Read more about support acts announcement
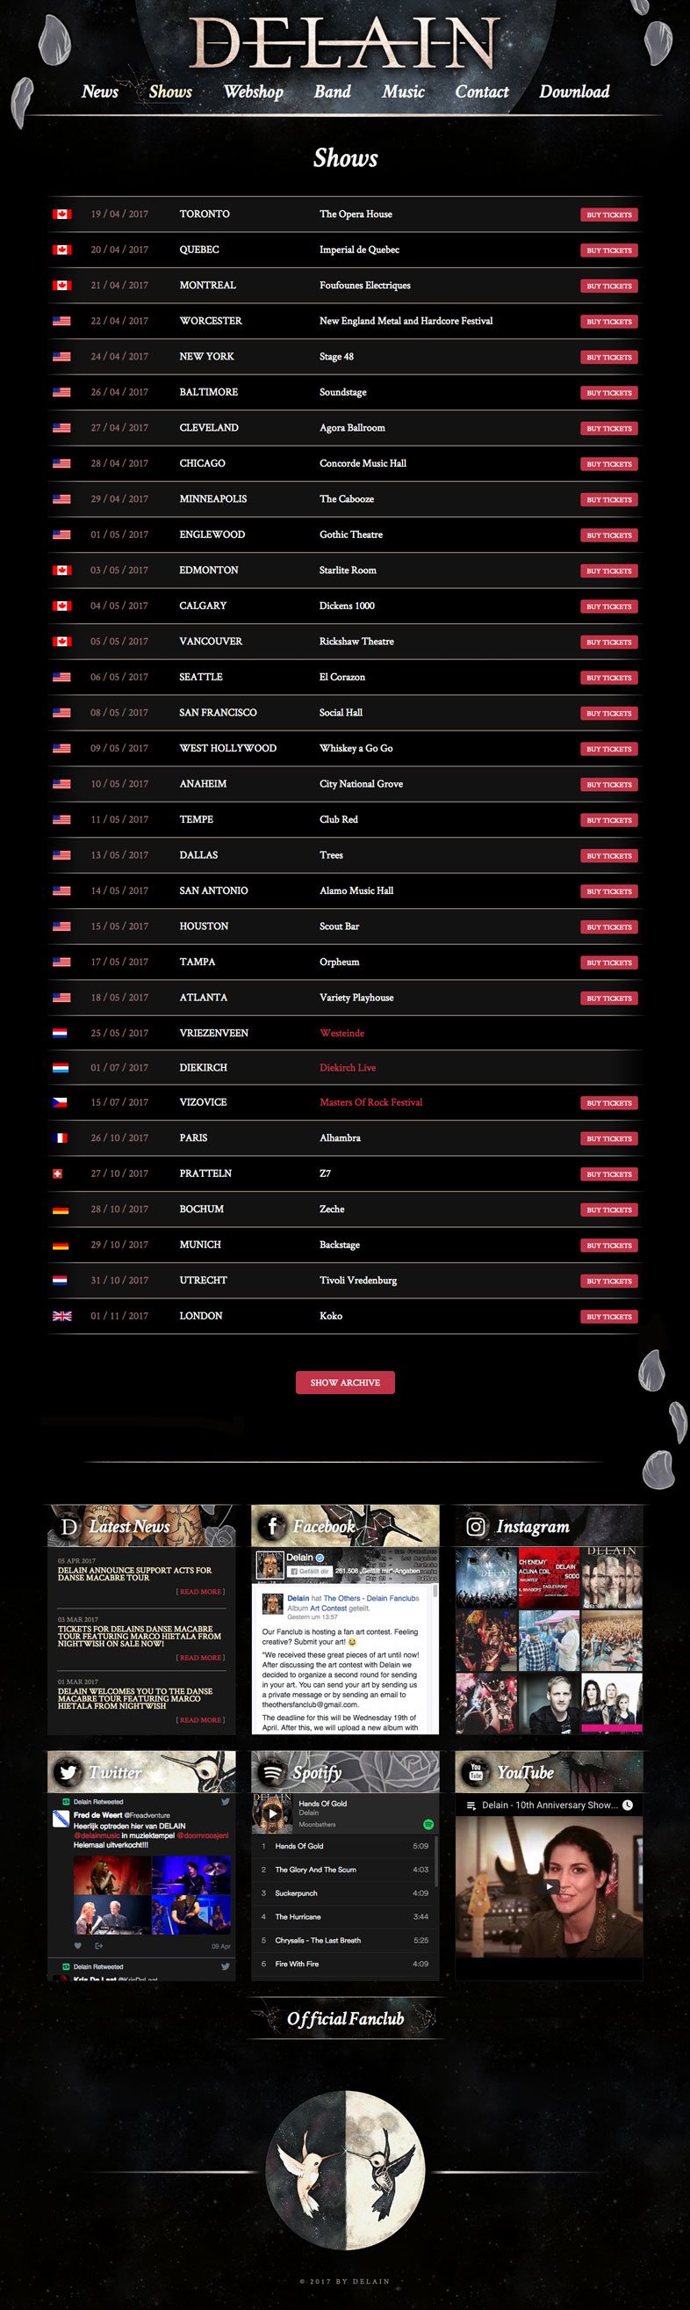 coord(200,1592)
